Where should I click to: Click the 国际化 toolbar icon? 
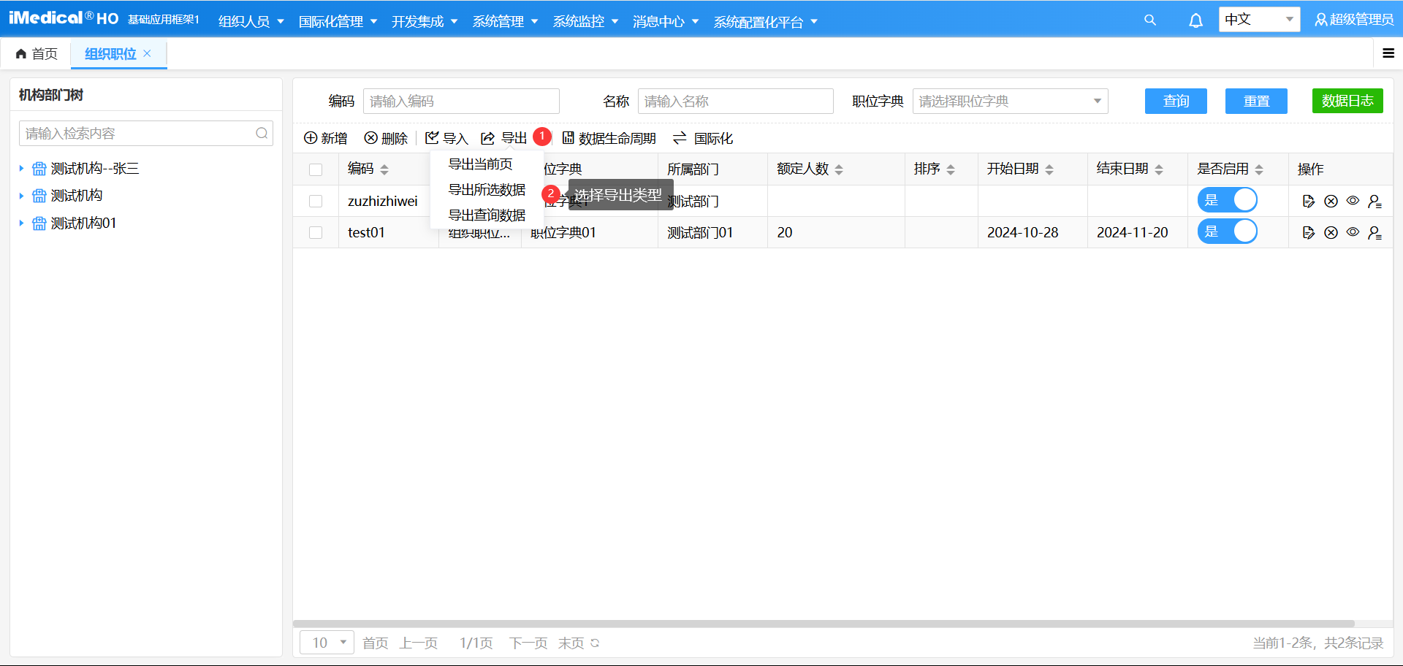click(x=701, y=138)
